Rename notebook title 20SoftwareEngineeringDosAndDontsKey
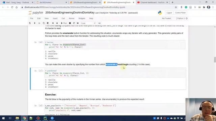Viewport: 216px width, 121px height. pyautogui.click(x=70, y=13)
